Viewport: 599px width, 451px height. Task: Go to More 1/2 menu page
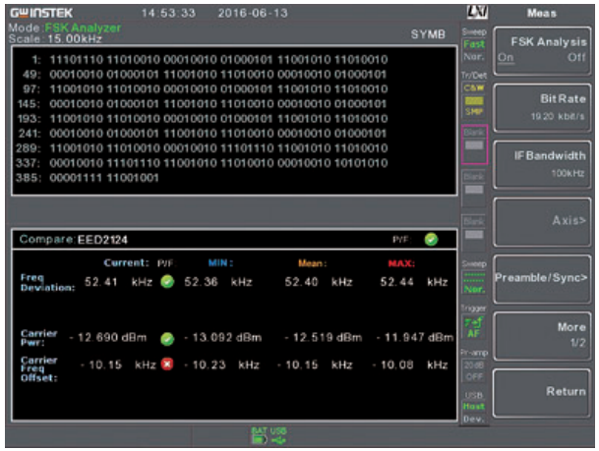pos(542,336)
